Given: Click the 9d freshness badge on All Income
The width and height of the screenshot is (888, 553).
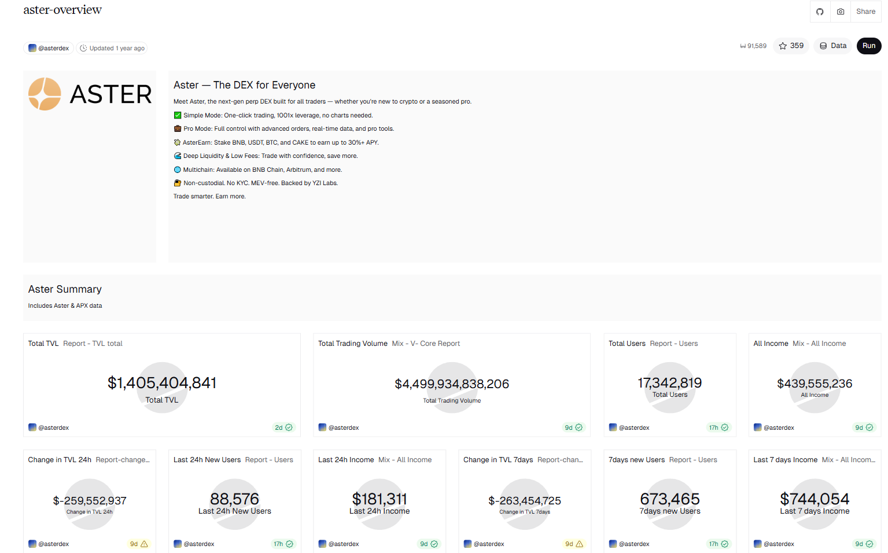Looking at the screenshot, I should (x=864, y=427).
